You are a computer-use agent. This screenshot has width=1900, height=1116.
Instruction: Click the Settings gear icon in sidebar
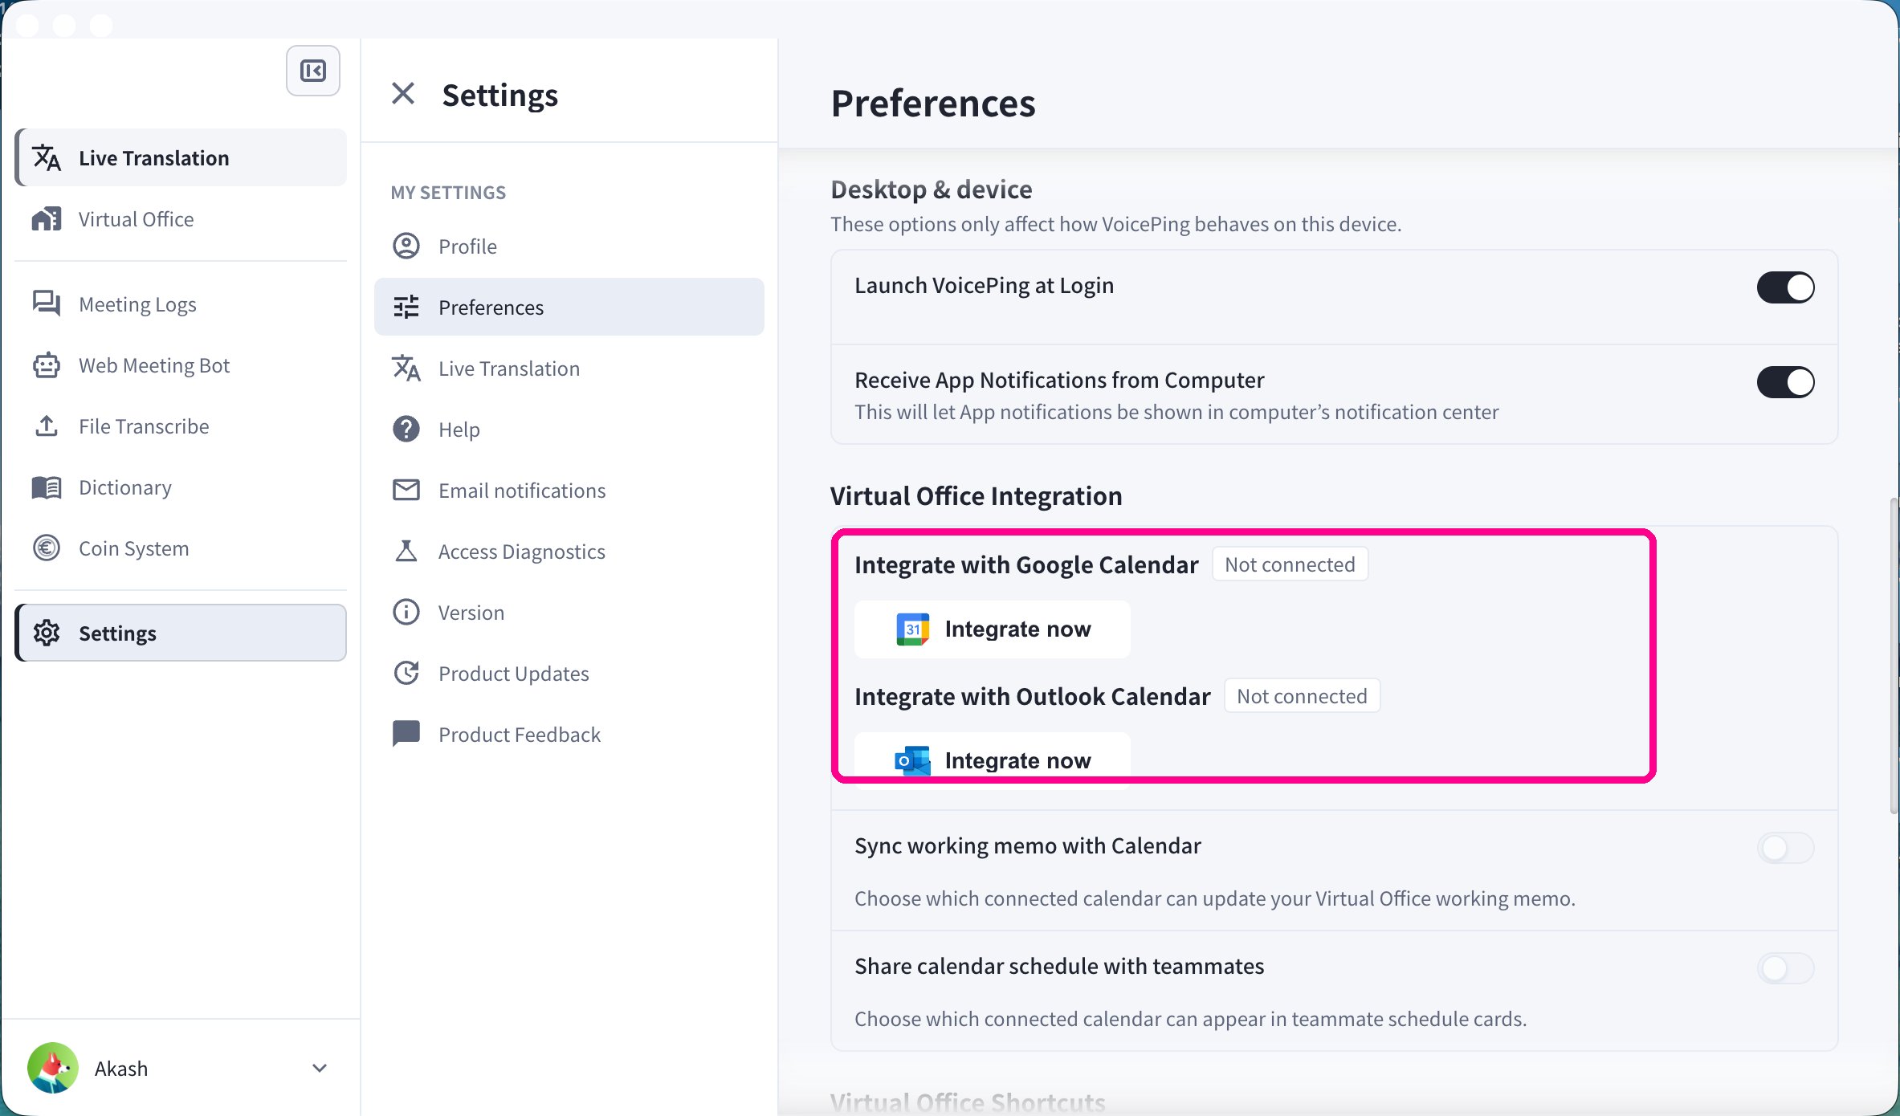coord(47,633)
